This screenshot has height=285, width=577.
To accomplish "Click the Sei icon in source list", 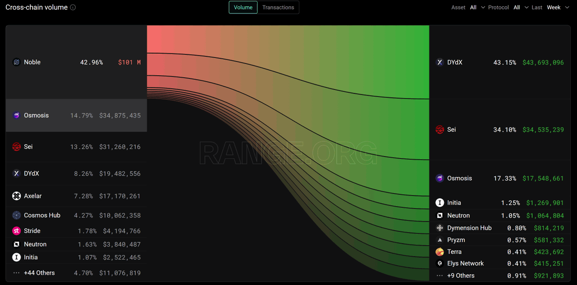I will tap(16, 147).
